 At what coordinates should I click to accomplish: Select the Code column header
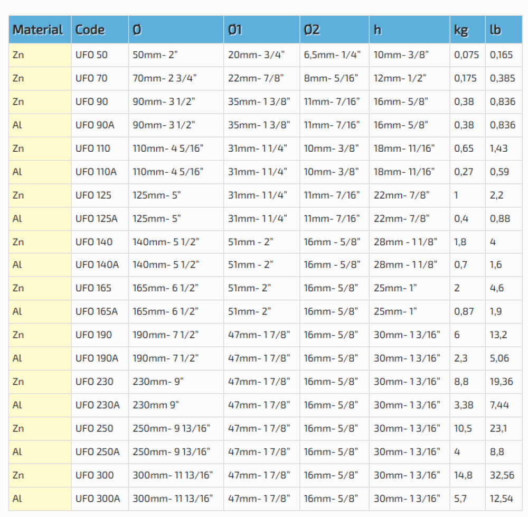tap(90, 30)
